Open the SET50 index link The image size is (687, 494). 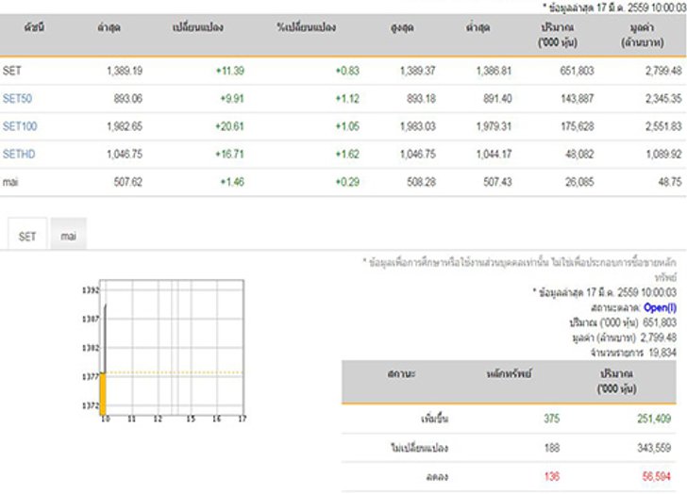click(18, 98)
